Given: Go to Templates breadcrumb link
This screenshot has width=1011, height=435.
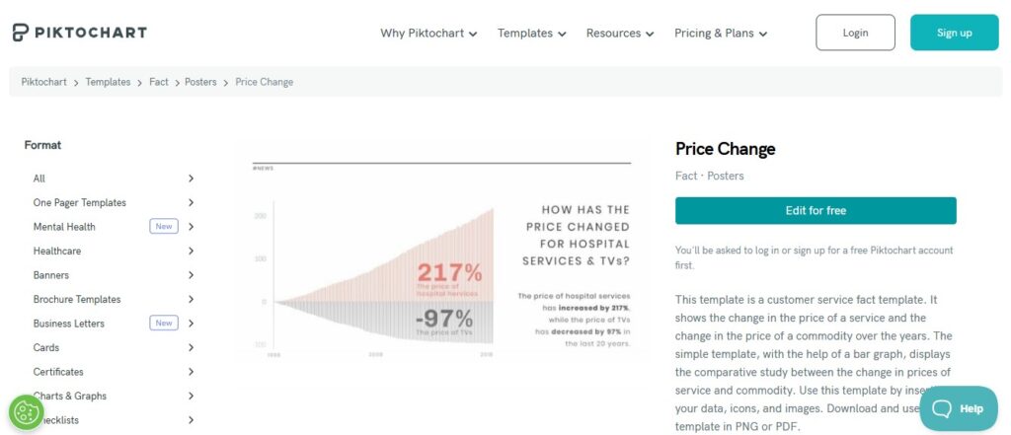Looking at the screenshot, I should (108, 82).
